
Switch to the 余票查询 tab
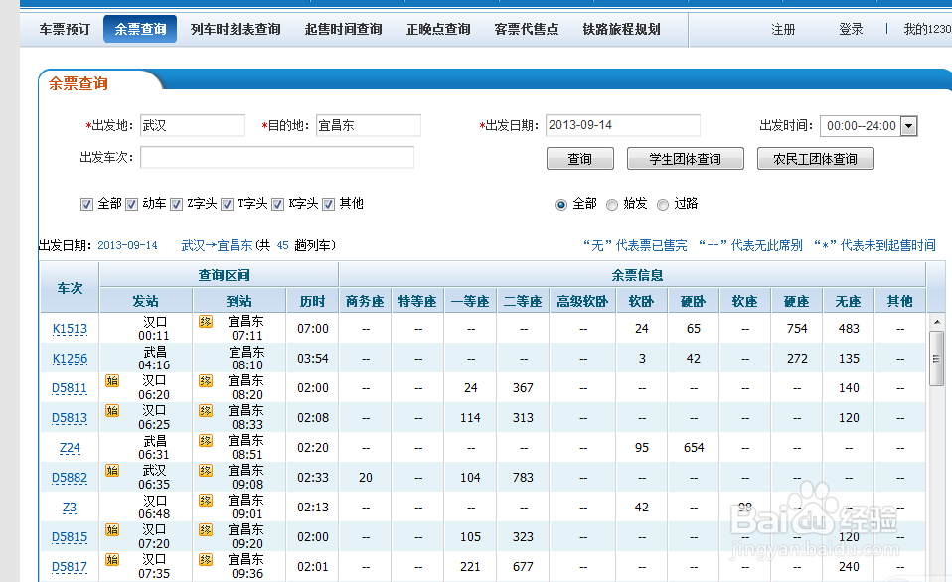click(140, 29)
